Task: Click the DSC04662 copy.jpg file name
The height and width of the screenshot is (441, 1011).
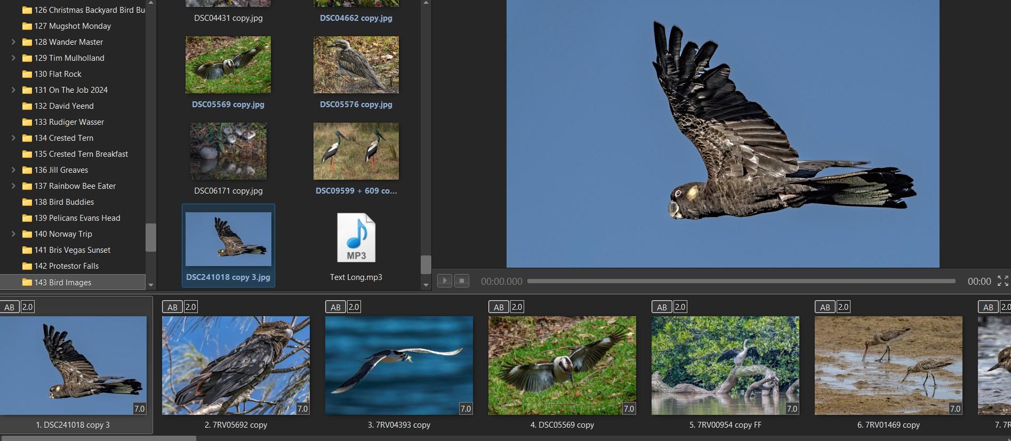Action: coord(356,18)
